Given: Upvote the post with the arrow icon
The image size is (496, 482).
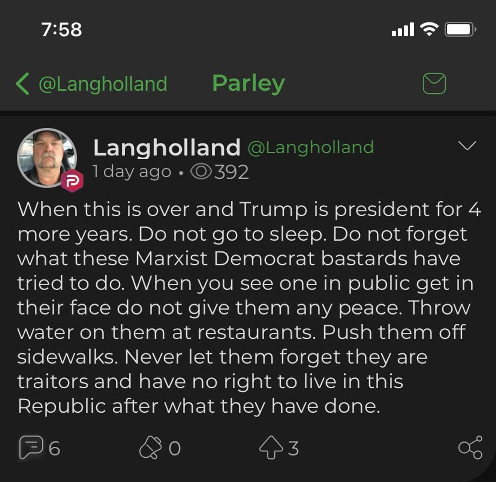Looking at the screenshot, I should pyautogui.click(x=271, y=448).
